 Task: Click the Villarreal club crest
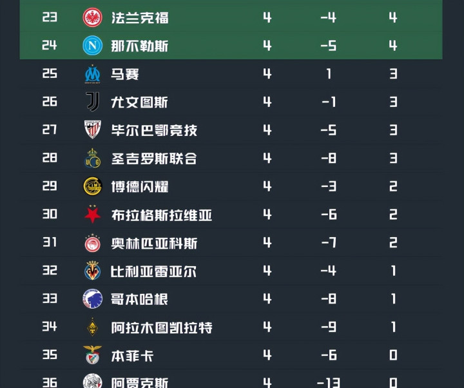point(93,271)
